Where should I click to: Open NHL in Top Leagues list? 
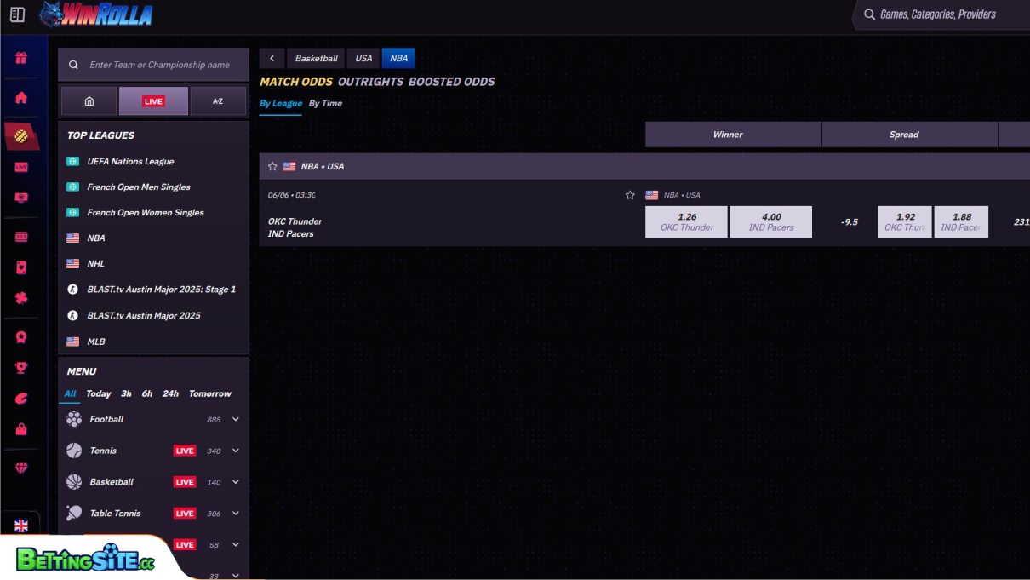[95, 264]
